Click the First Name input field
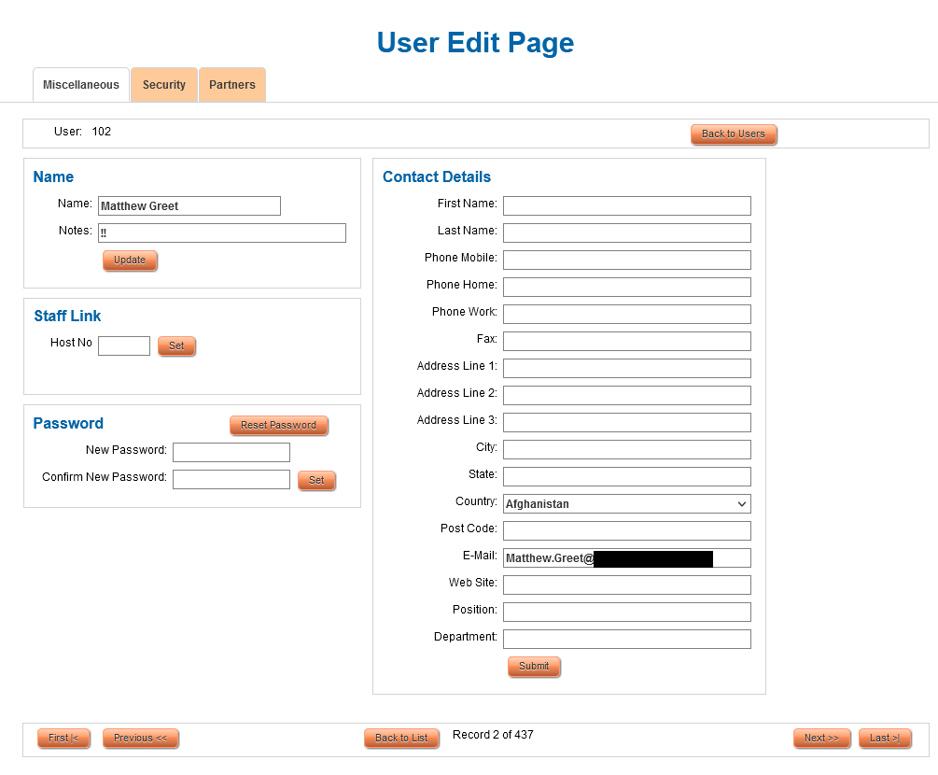 click(626, 206)
